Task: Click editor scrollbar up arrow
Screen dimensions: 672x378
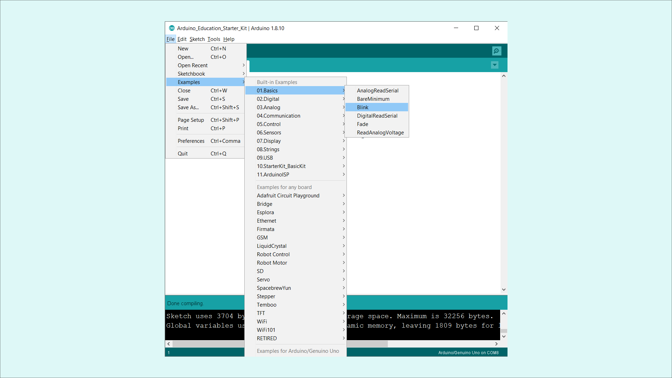Action: (504, 76)
